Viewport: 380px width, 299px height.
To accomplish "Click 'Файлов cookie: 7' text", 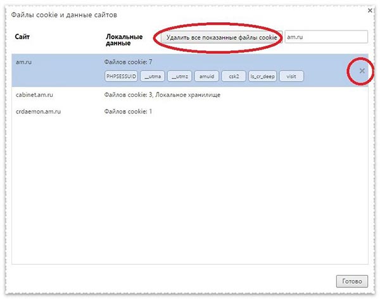I will (128, 62).
